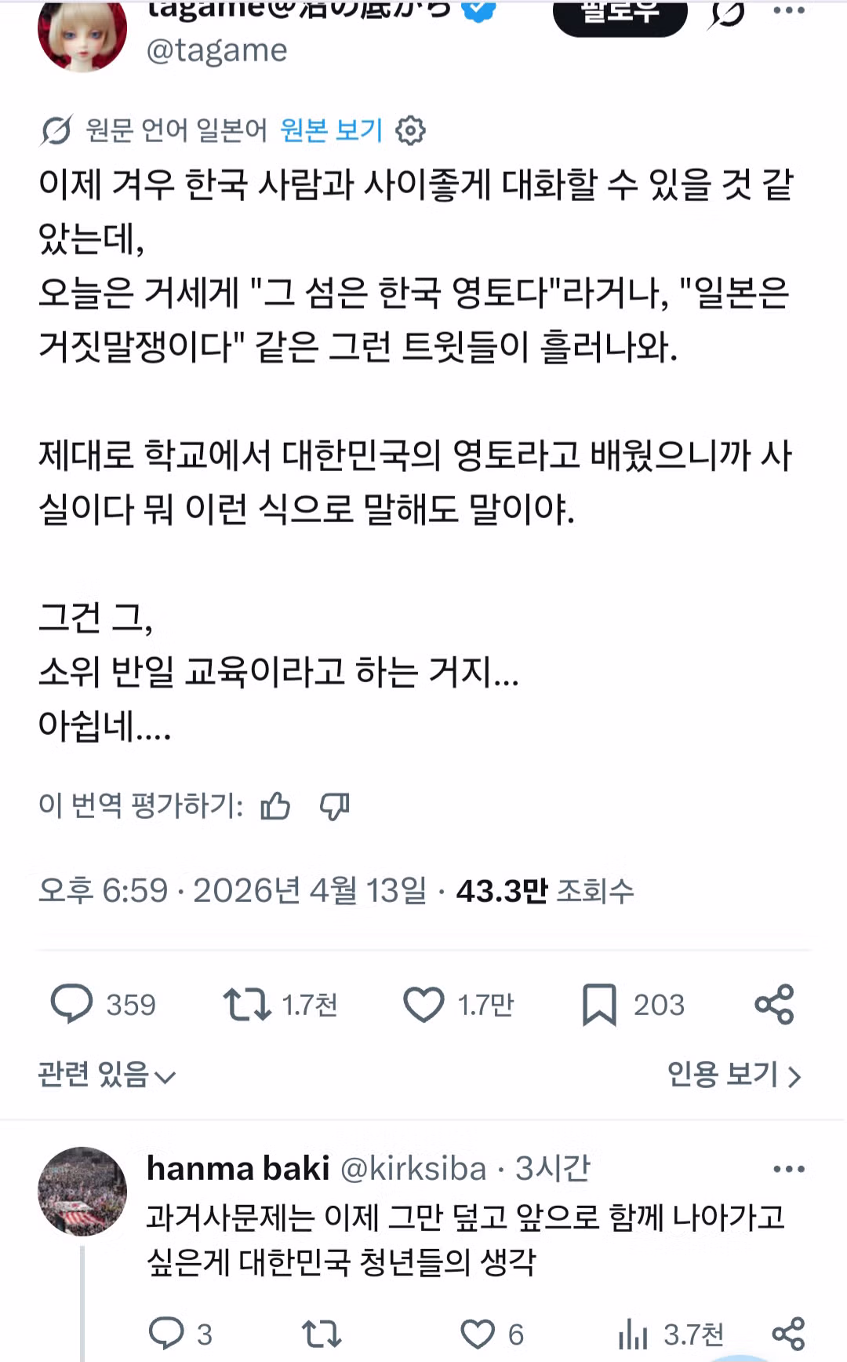This screenshot has width=847, height=1362.
Task: Open hanma baki's profile picture
Action: pyautogui.click(x=82, y=1191)
